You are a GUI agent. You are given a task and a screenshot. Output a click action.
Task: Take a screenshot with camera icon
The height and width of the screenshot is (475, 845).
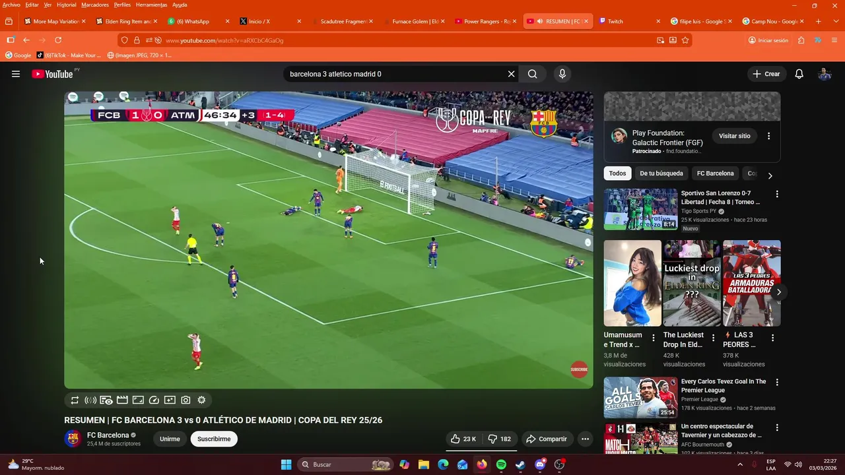pyautogui.click(x=186, y=400)
